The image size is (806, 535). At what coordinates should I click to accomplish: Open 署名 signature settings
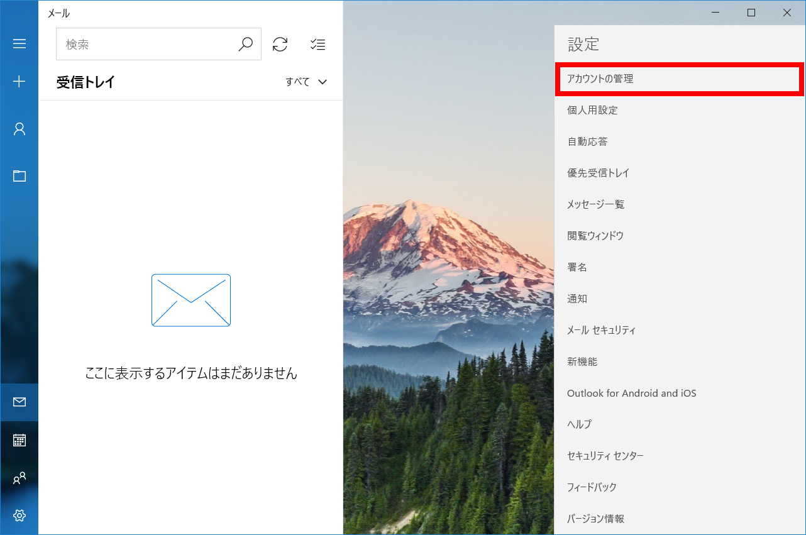[680, 267]
